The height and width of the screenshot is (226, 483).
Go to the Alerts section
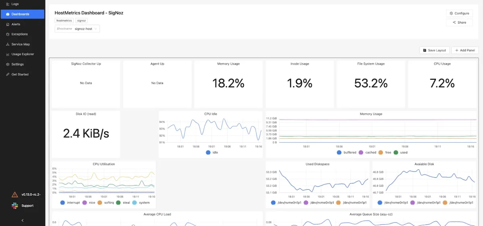pyautogui.click(x=22, y=24)
